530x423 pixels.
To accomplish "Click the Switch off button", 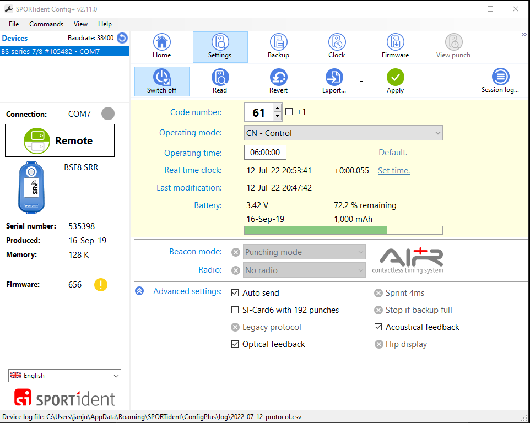I will pos(161,82).
